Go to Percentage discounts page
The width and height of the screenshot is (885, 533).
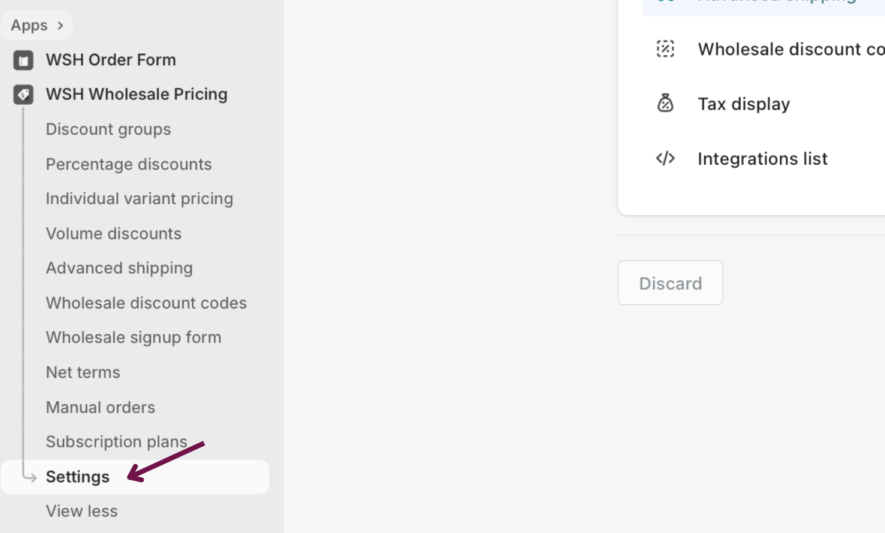[129, 164]
